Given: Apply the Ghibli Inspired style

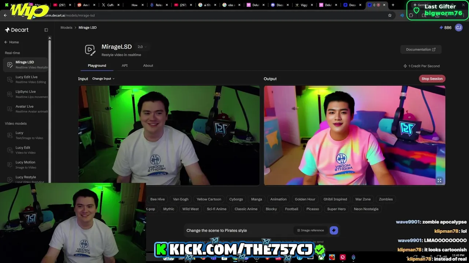Looking at the screenshot, I should 335,199.
